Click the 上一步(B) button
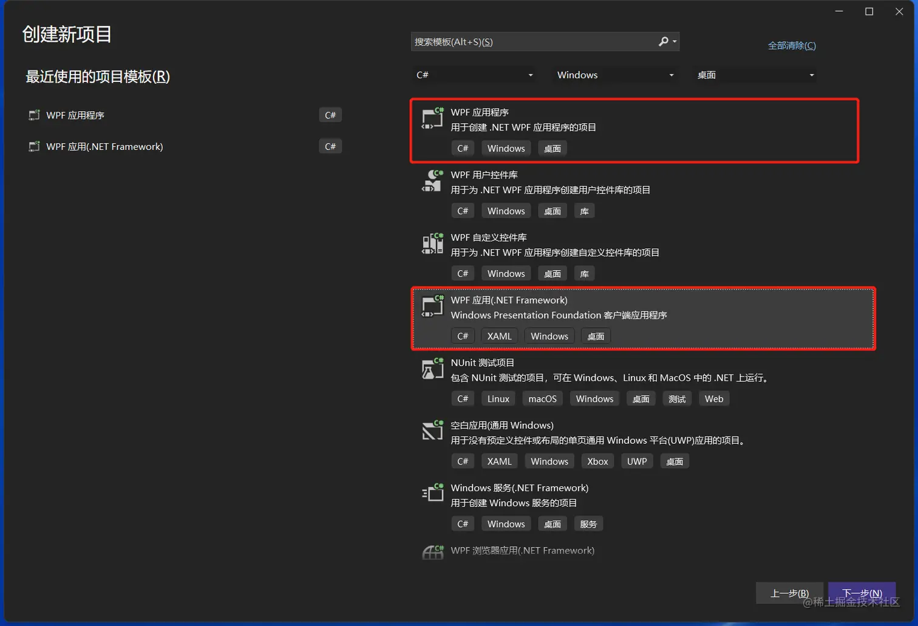The image size is (918, 626). click(x=790, y=593)
